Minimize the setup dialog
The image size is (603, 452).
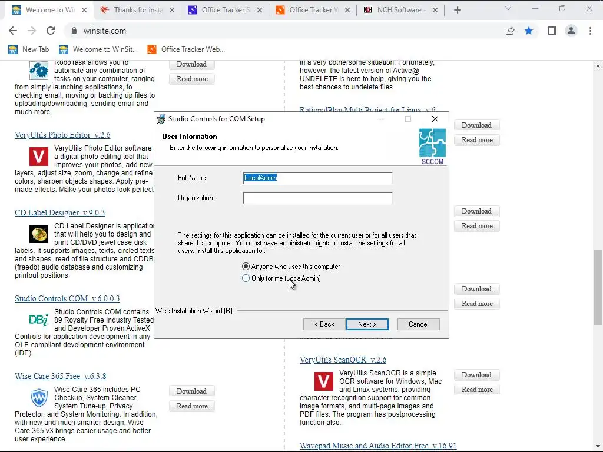382,119
